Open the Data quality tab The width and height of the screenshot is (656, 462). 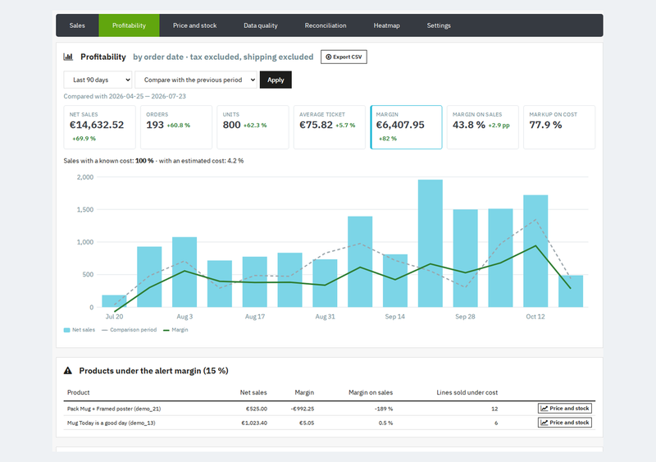(x=260, y=25)
